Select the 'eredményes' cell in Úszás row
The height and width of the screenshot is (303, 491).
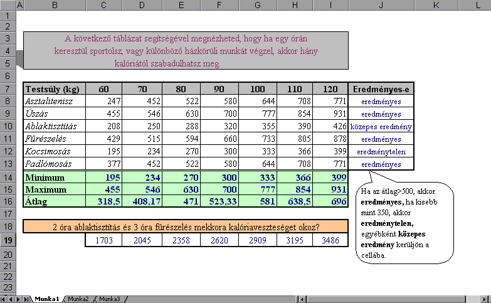coord(381,114)
